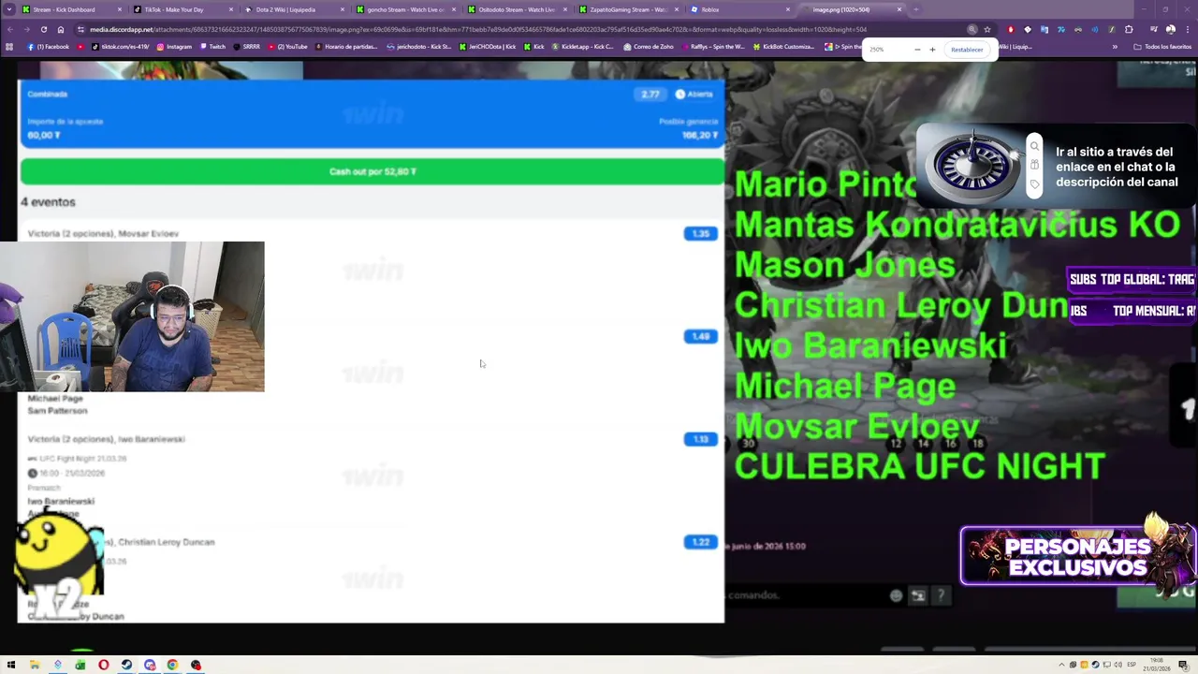
Task: Click the 1.22 odds for Christian Leroy Duncan
Action: (701, 542)
